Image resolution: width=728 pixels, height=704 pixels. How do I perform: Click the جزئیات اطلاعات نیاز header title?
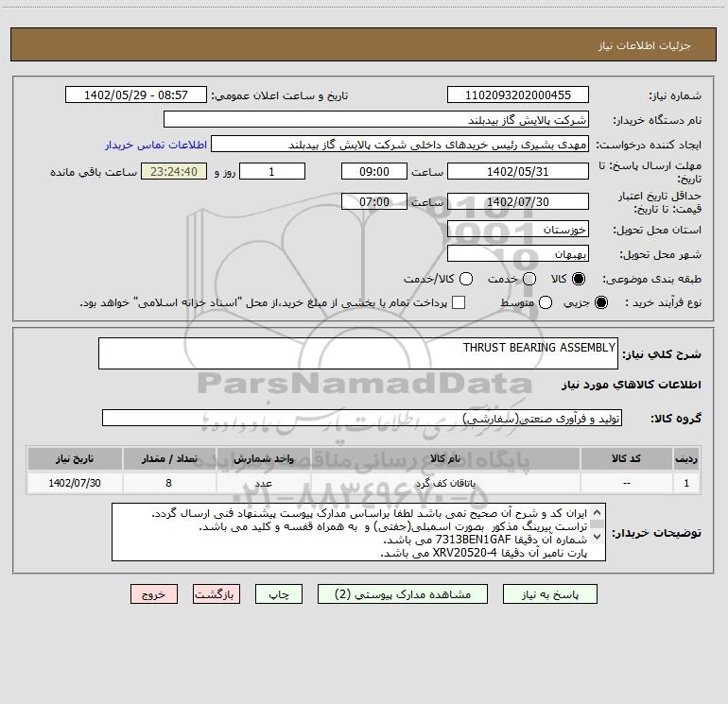(645, 45)
